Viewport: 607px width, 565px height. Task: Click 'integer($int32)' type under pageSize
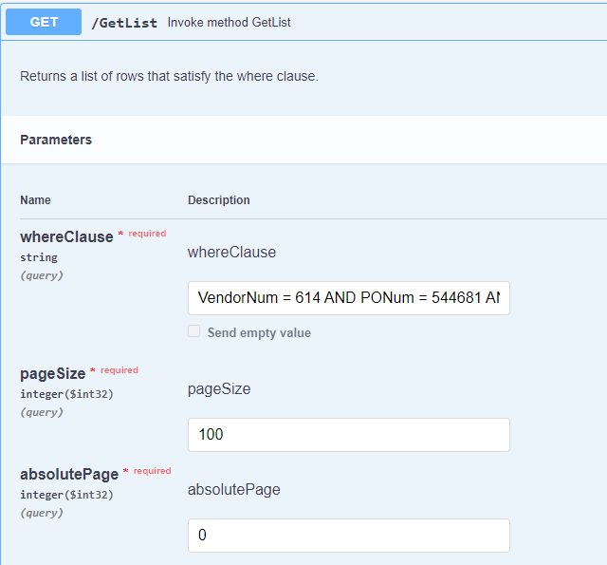click(66, 394)
